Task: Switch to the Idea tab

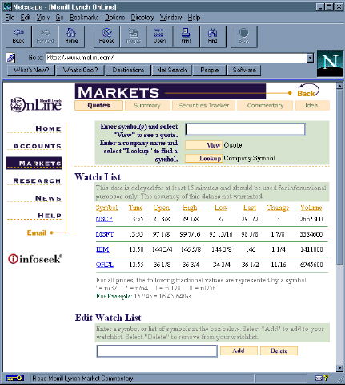Action: [312, 105]
